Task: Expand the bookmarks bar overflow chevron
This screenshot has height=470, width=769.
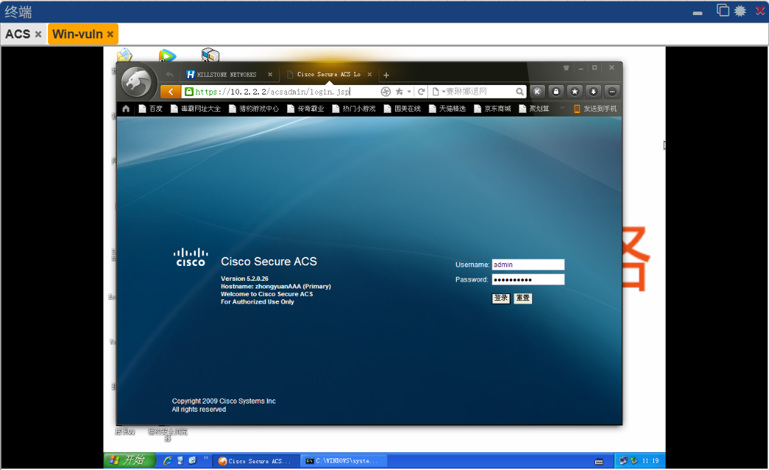Action: (562, 108)
